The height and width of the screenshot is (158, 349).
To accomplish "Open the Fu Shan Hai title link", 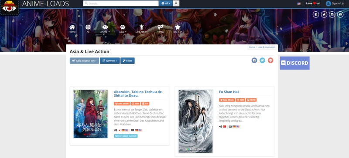I will pyautogui.click(x=229, y=92).
